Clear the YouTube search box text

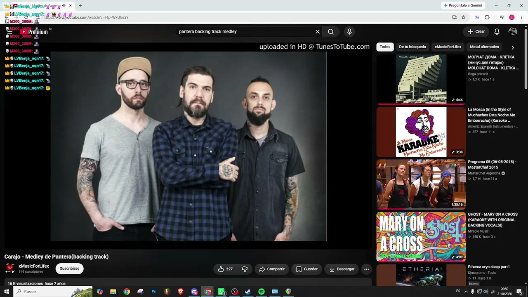tap(318, 32)
